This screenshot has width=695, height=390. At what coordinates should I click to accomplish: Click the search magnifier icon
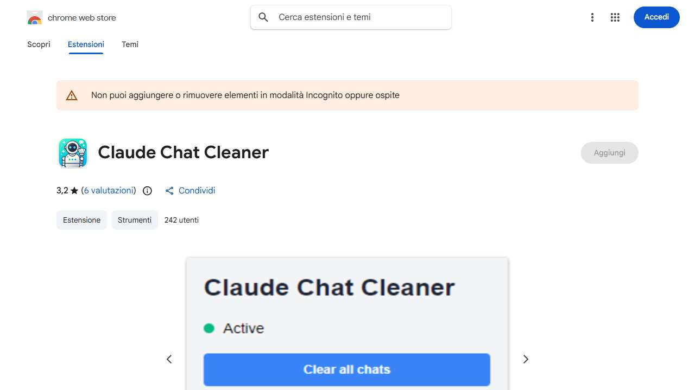pyautogui.click(x=263, y=17)
